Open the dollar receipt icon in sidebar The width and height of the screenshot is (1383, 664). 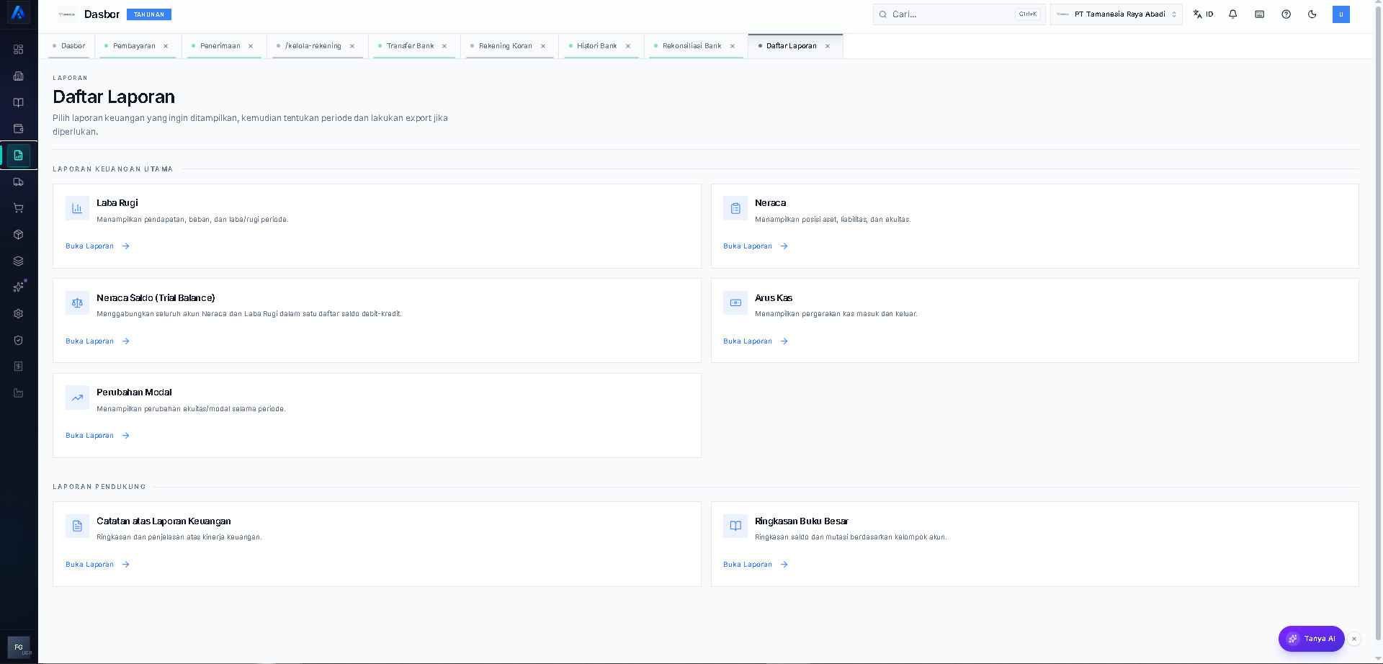pos(19,367)
